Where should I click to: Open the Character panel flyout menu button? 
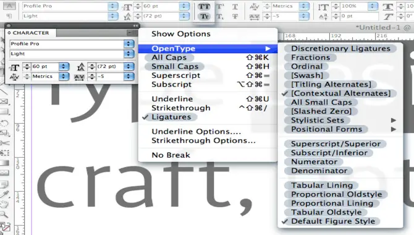132,33
